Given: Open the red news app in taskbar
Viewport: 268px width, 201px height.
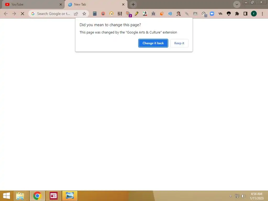Looking at the screenshot, I should click(x=53, y=196).
